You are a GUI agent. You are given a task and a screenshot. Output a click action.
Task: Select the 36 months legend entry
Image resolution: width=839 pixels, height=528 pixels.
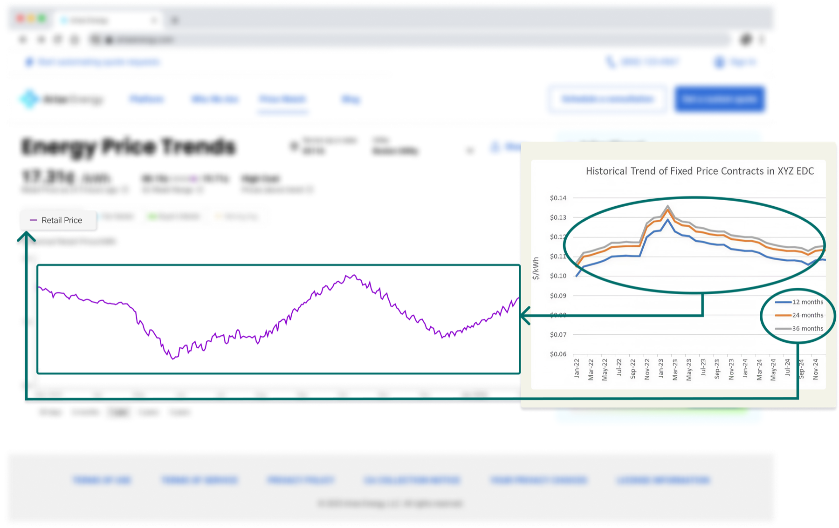(799, 328)
